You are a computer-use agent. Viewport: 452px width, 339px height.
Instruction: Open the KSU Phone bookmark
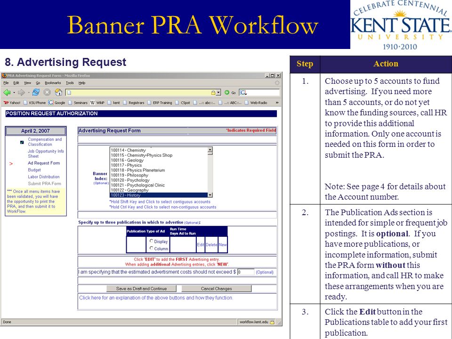[x=34, y=103]
